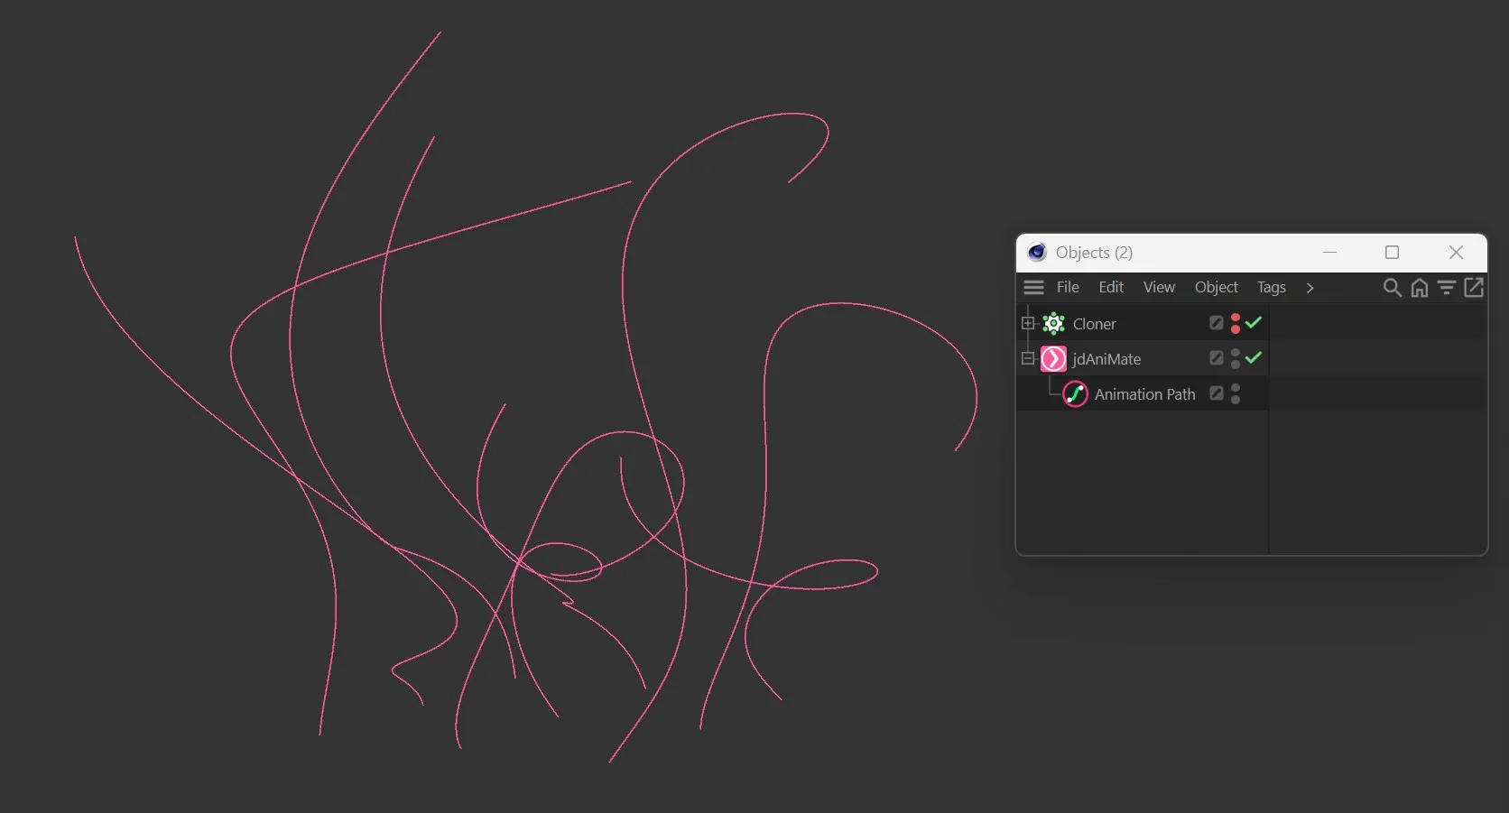Click the undock panel icon
Image resolution: width=1509 pixels, height=813 pixels.
[1475, 287]
